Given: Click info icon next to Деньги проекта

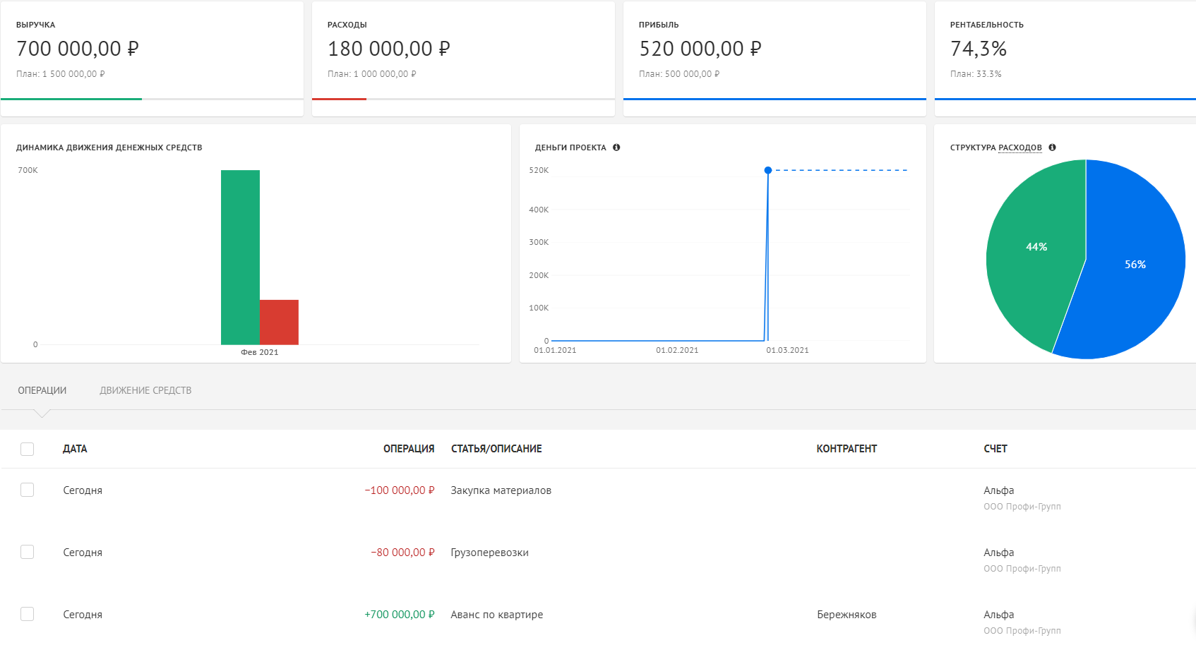Looking at the screenshot, I should pyautogui.click(x=616, y=147).
